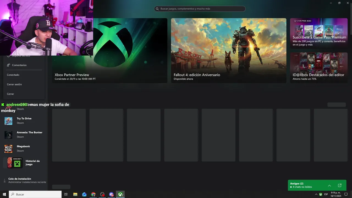
Task: Click the Windows taskbar Buscar box
Action: click(35, 194)
